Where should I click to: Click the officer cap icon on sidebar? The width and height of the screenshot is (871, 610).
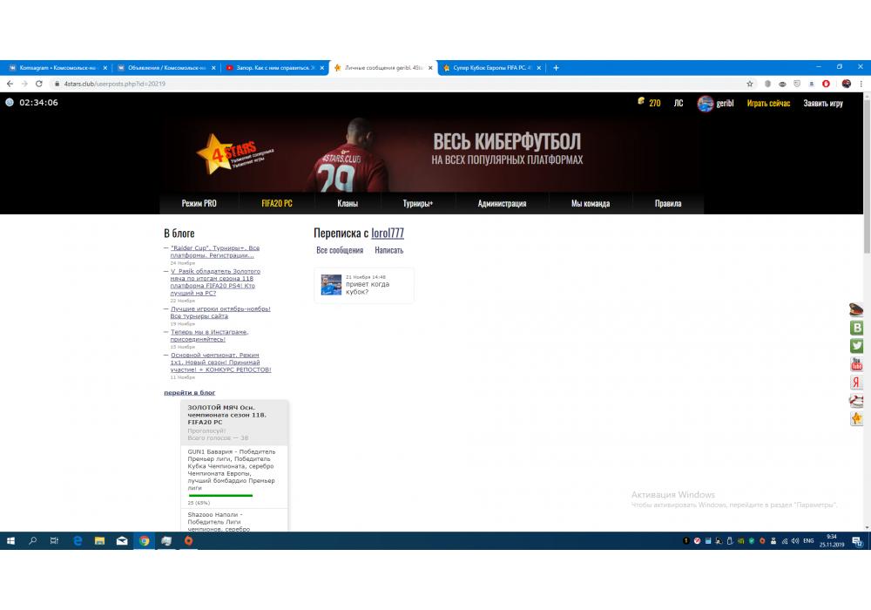857,309
